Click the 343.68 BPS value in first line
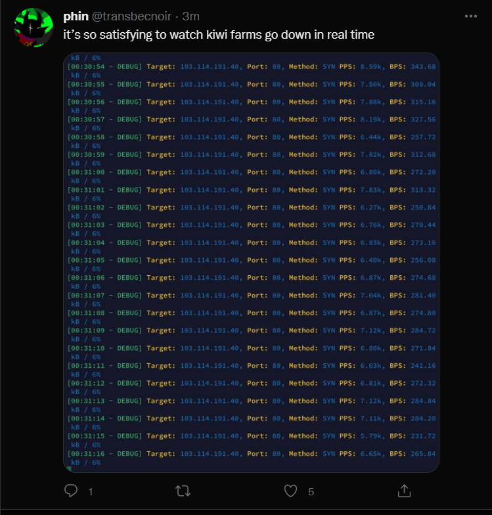The height and width of the screenshot is (515, 492). [x=423, y=67]
